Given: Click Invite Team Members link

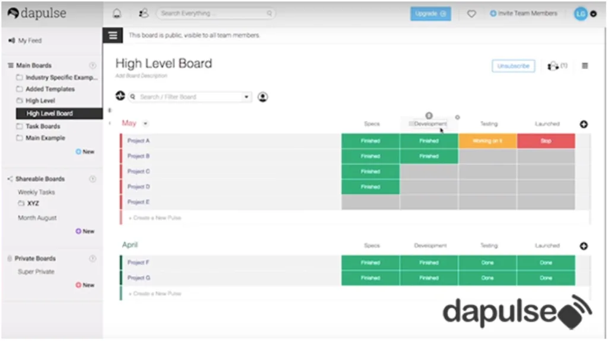Looking at the screenshot, I should pyautogui.click(x=524, y=13).
